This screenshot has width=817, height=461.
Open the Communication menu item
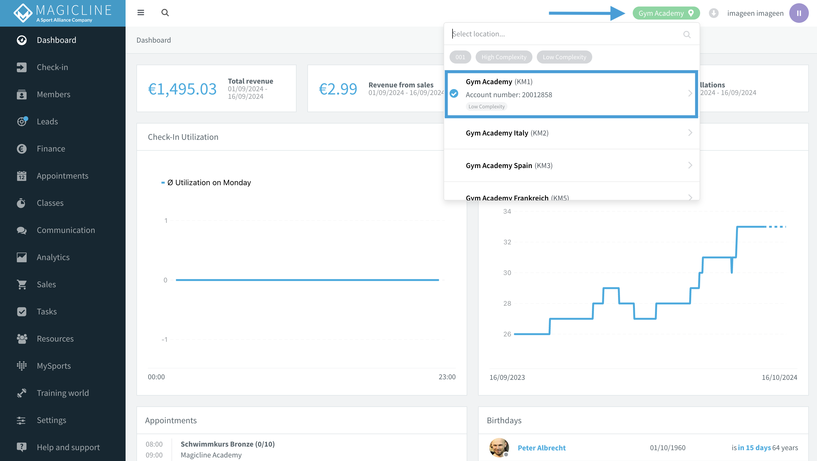click(x=63, y=230)
